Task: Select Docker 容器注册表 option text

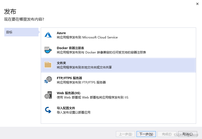Action: pos(71,48)
